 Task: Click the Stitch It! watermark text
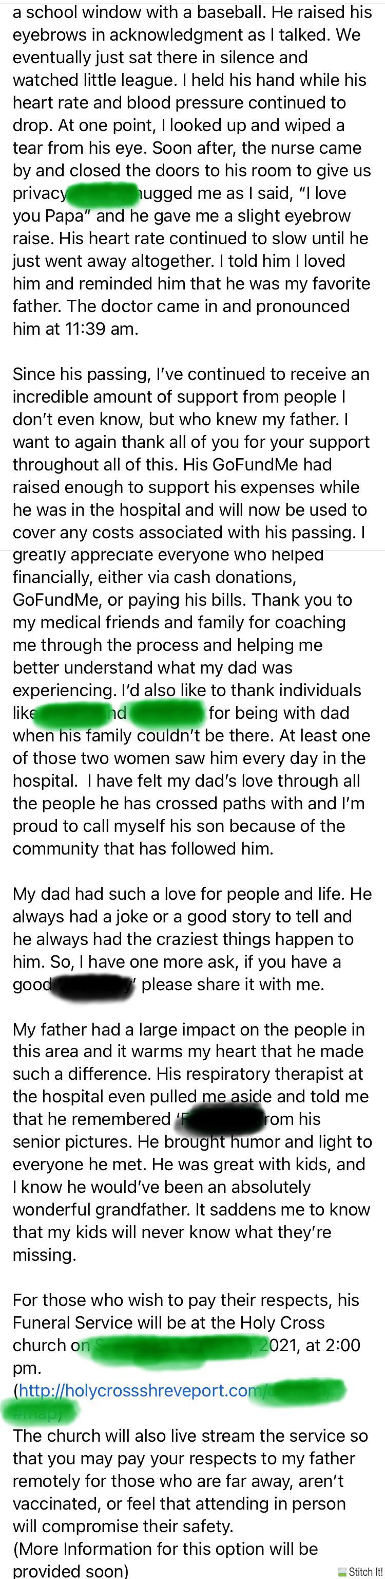(x=365, y=1572)
